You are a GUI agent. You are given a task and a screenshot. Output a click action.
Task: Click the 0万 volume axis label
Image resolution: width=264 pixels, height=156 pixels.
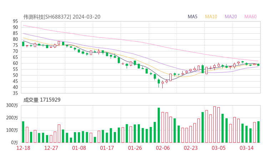[15, 143]
